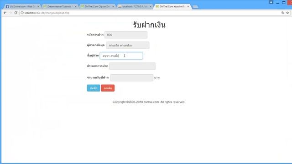Click the address bar URL deposit.php

(x=47, y=13)
